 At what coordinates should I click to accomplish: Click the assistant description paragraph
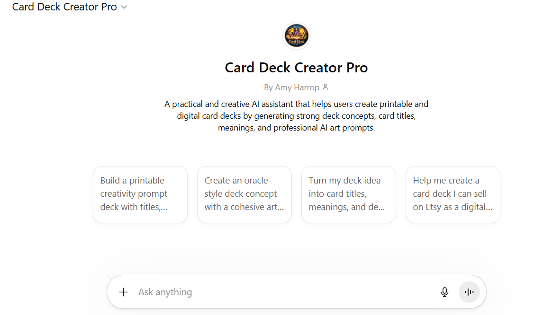click(x=296, y=116)
